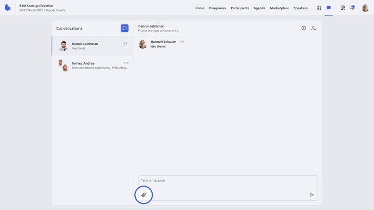
Task: Add a participant to the conversation
Action: tap(314, 28)
